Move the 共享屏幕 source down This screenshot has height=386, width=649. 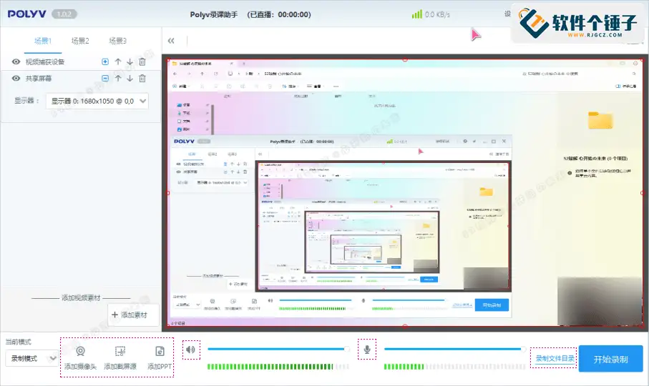130,78
